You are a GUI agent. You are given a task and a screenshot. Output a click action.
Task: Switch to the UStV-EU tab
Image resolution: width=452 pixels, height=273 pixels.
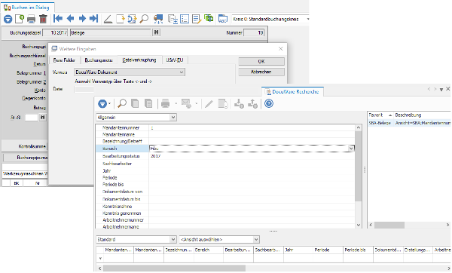click(175, 60)
